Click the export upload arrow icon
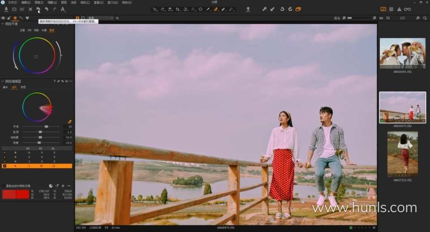 click(x=248, y=9)
